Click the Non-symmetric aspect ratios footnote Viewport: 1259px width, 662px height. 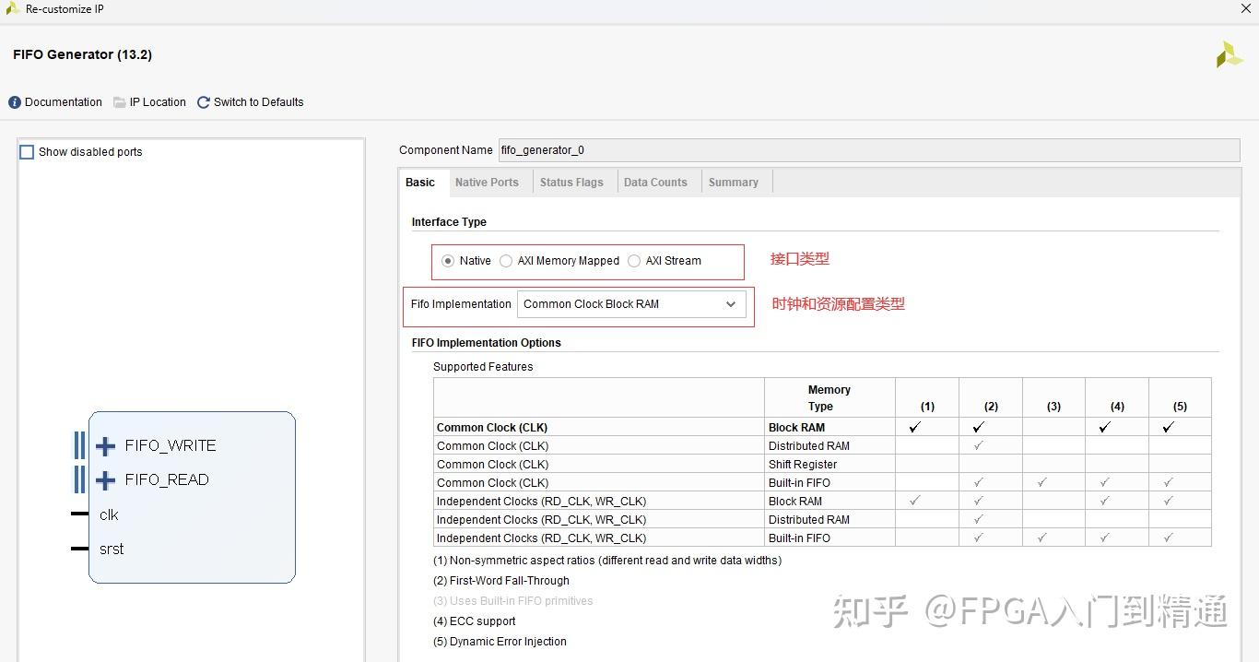607,561
